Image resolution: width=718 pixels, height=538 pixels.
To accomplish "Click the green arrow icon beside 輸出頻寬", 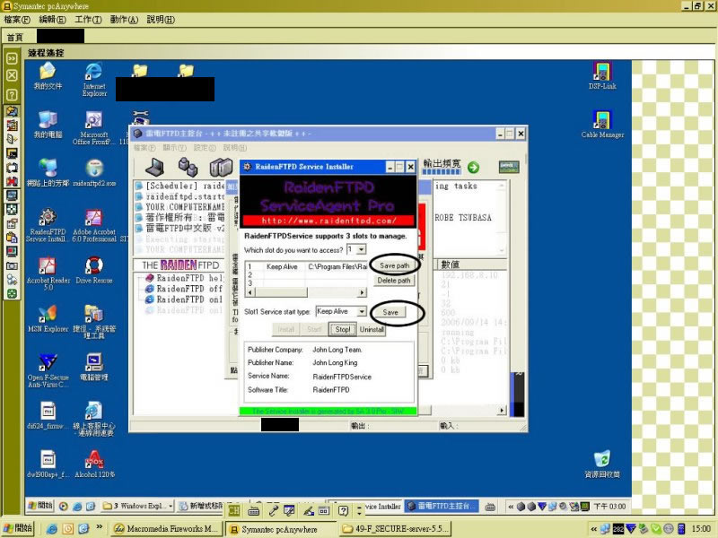I will coord(474,168).
